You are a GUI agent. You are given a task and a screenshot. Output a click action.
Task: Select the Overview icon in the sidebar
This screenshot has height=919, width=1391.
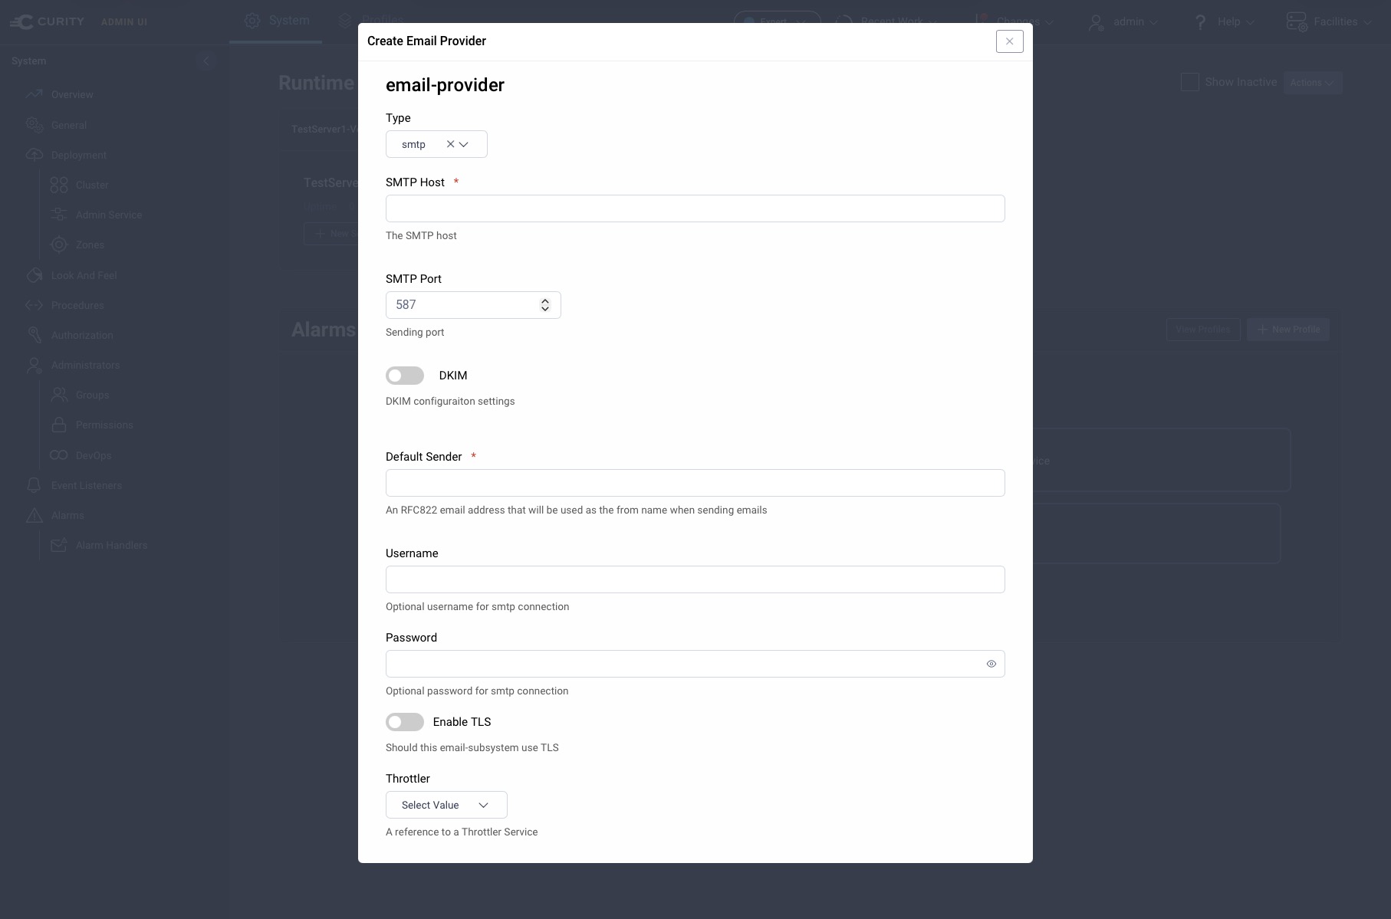tap(35, 94)
